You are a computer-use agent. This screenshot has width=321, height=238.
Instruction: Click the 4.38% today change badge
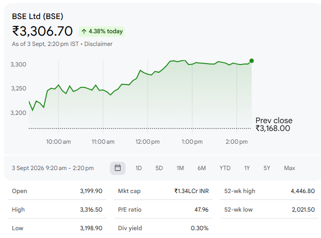tap(102, 31)
